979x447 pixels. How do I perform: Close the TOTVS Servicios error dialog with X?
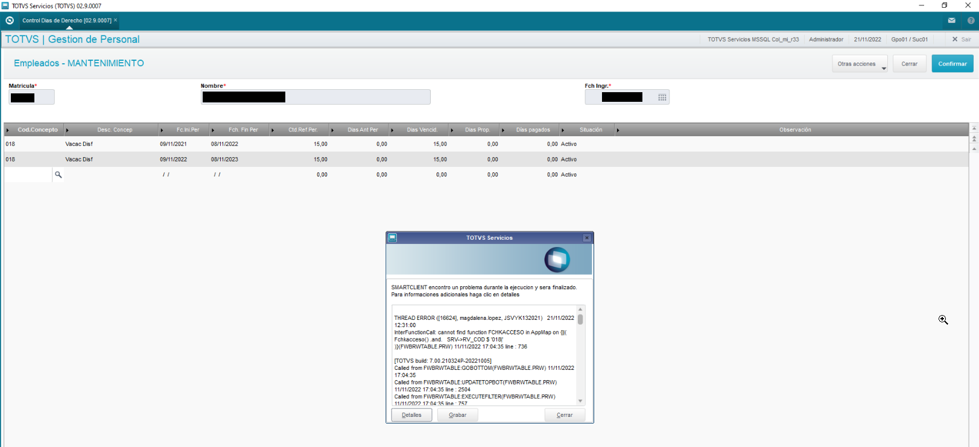point(587,238)
